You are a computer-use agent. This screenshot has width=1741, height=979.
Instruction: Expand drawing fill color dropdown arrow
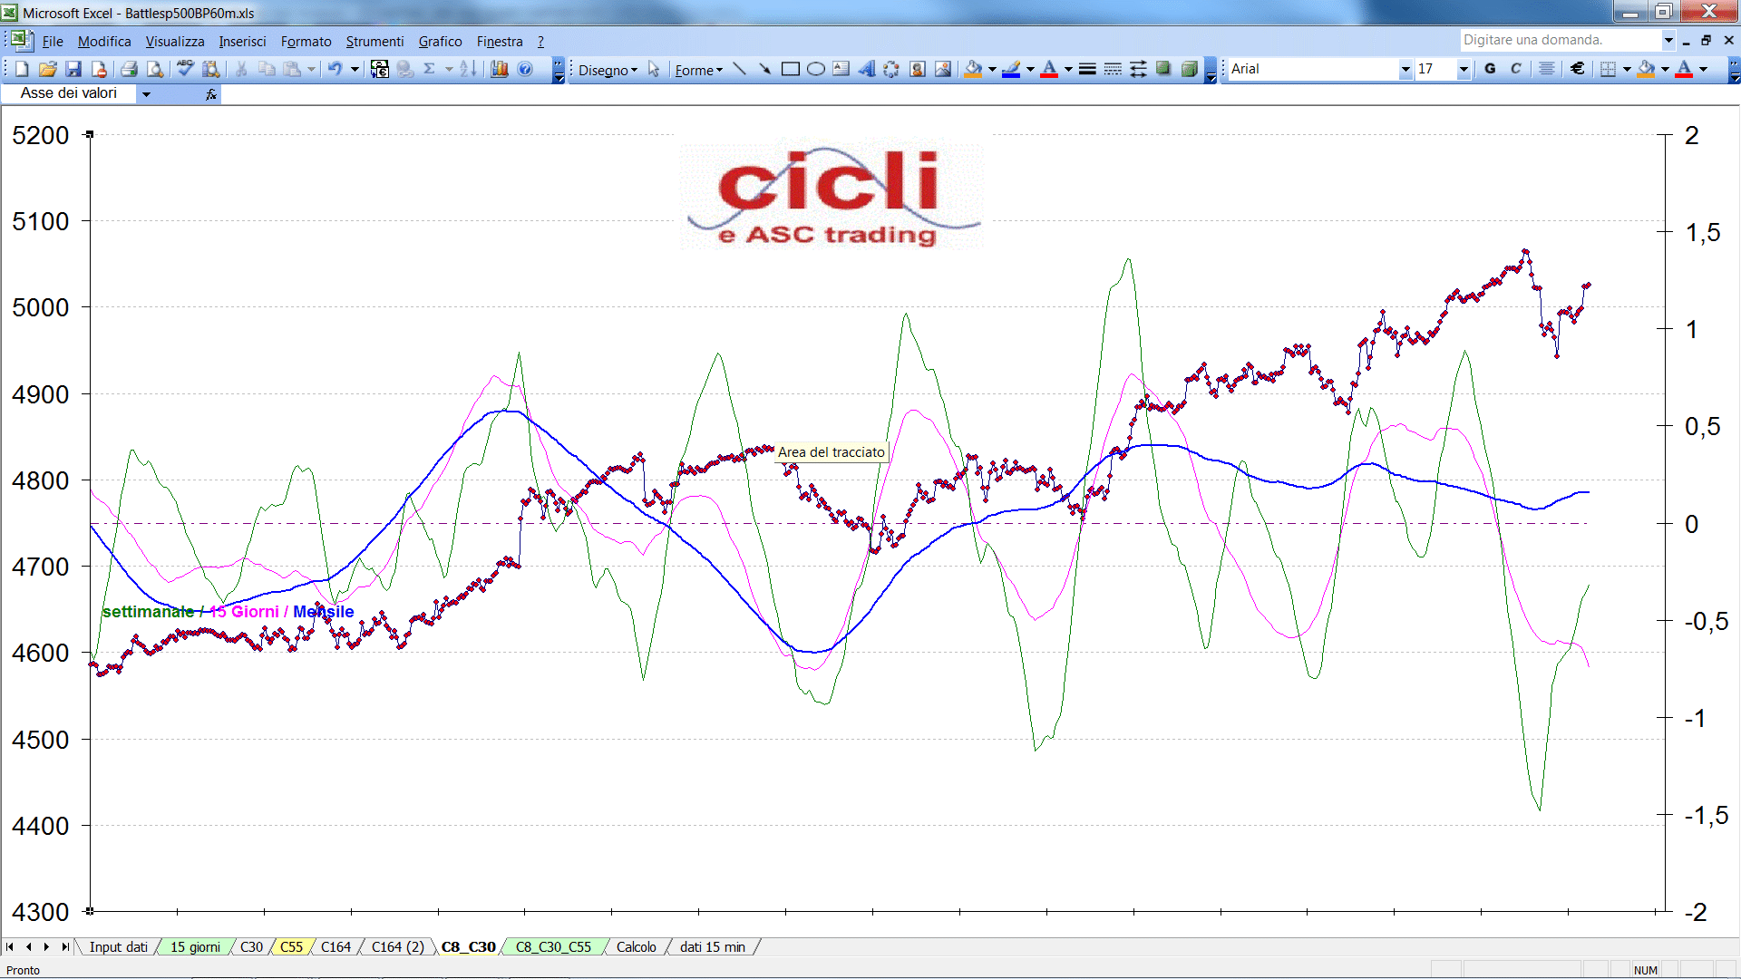point(992,69)
